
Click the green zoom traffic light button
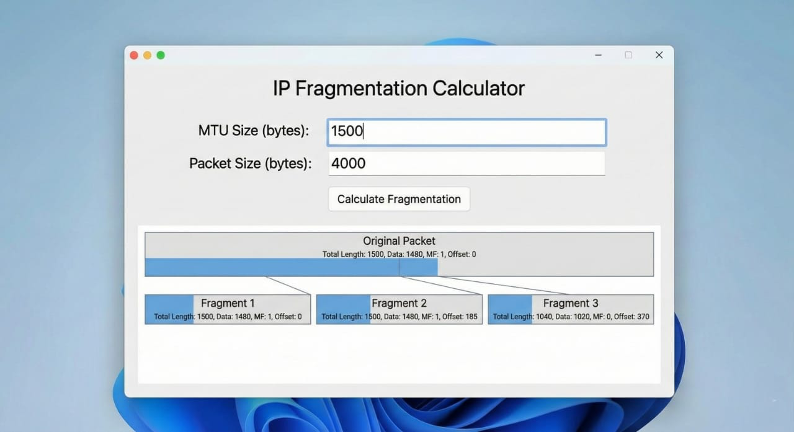click(161, 55)
